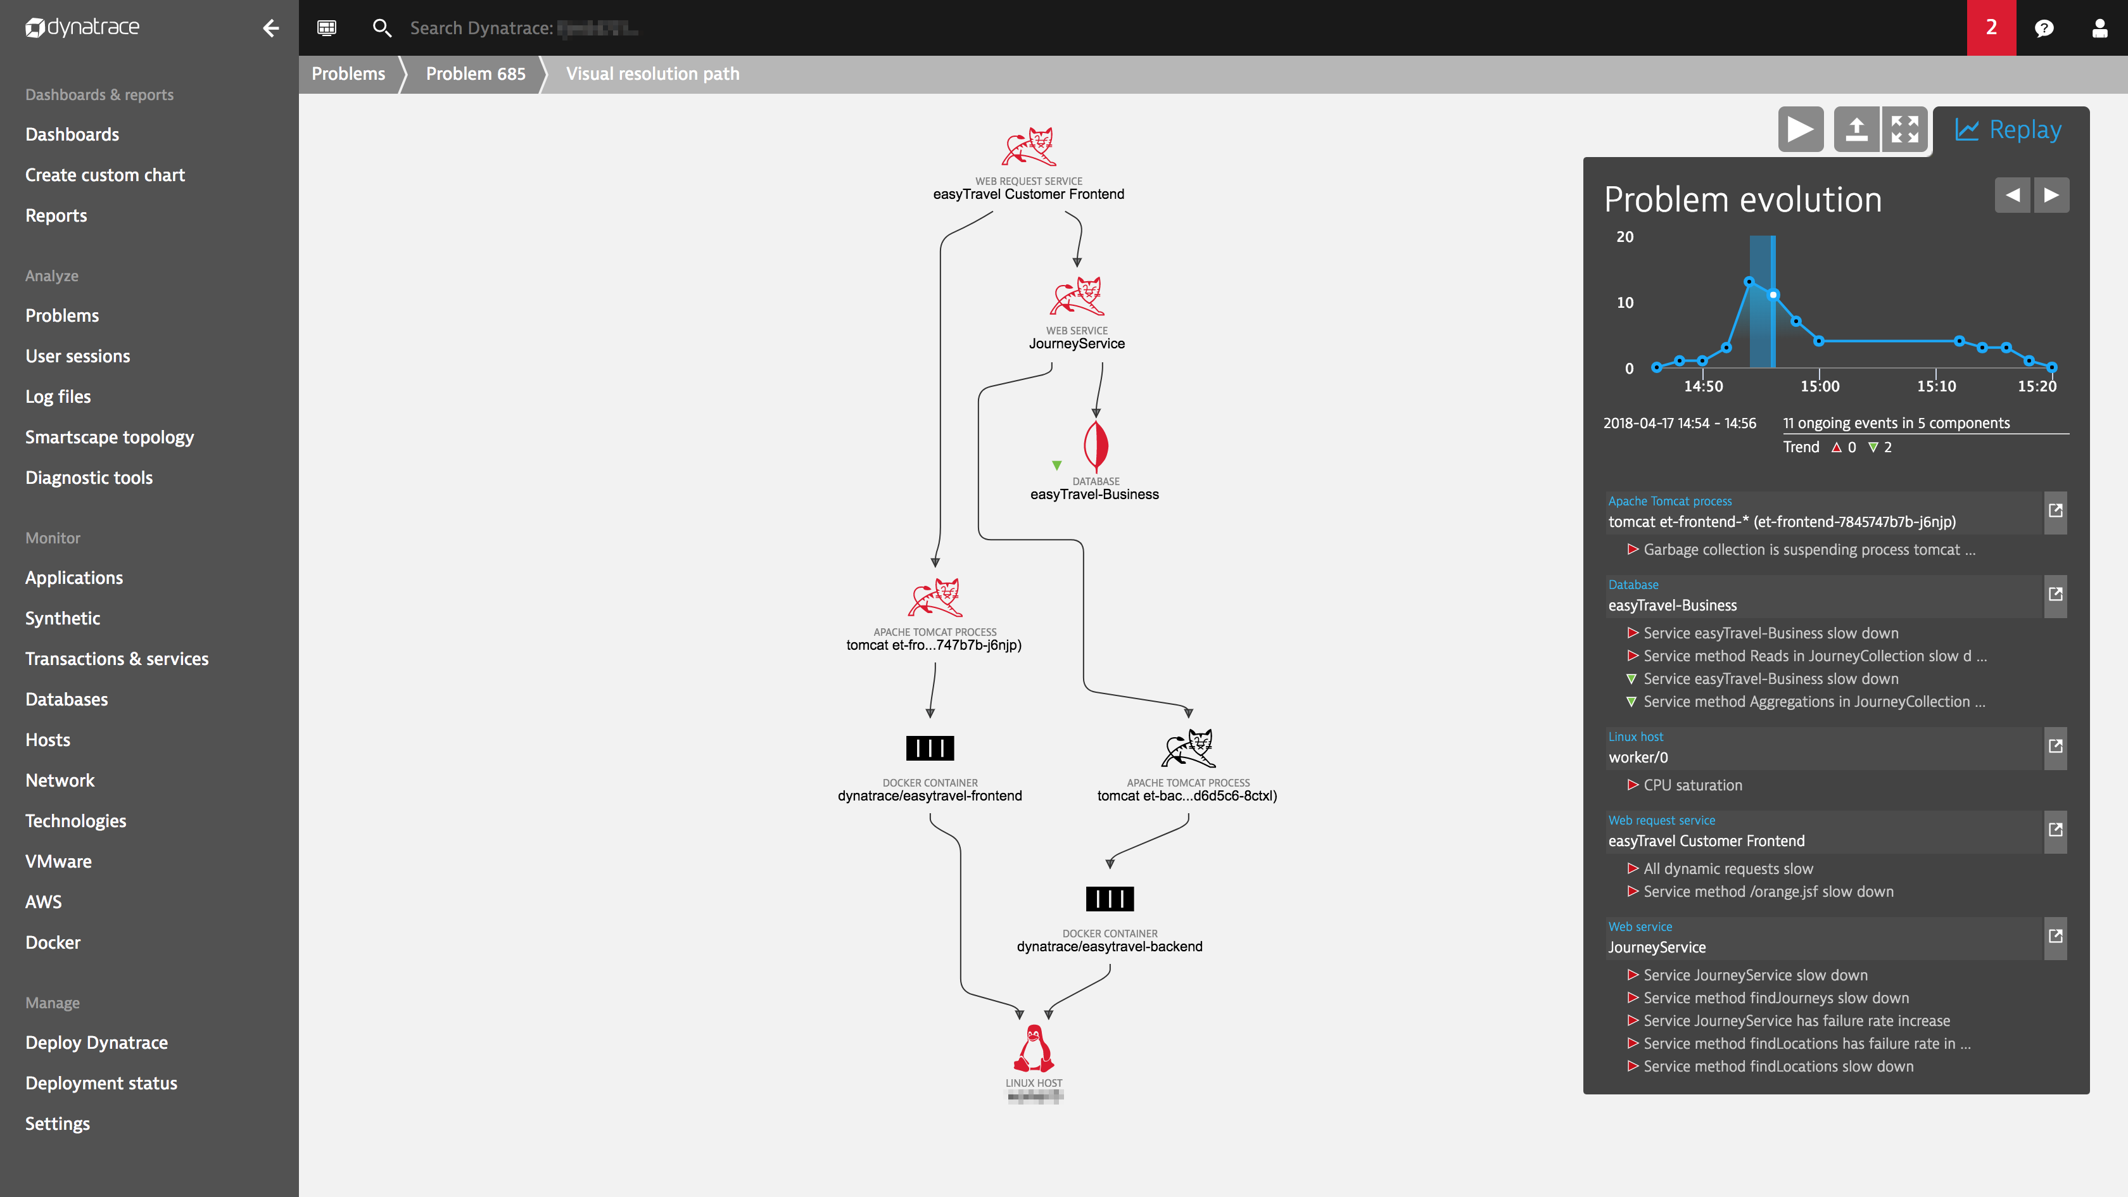2128x1197 pixels.
Task: Open Synthetic monitoring
Action: click(x=63, y=618)
